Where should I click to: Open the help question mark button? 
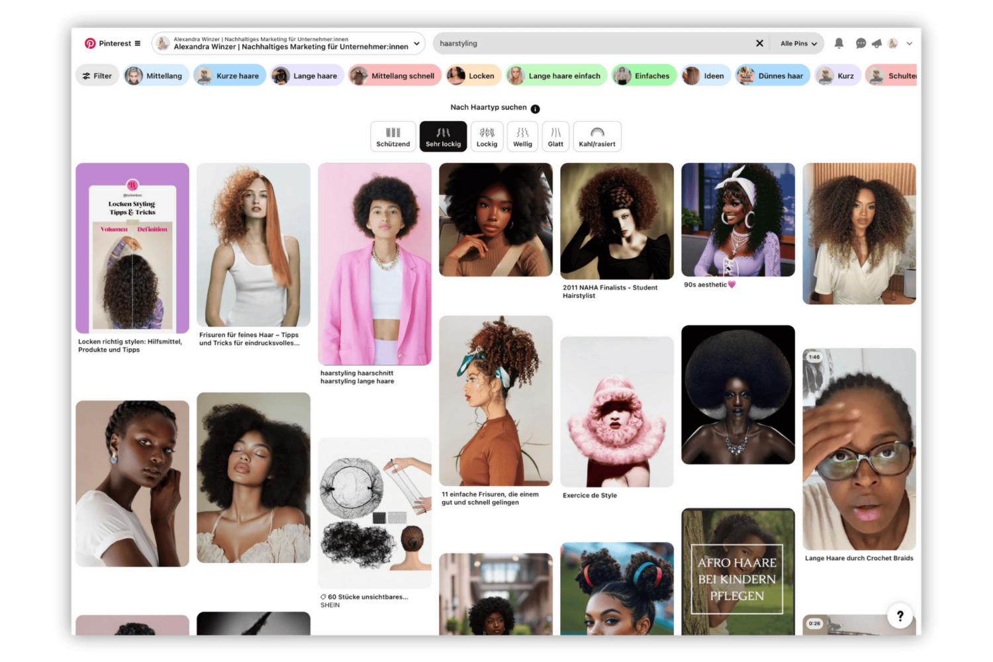900,616
